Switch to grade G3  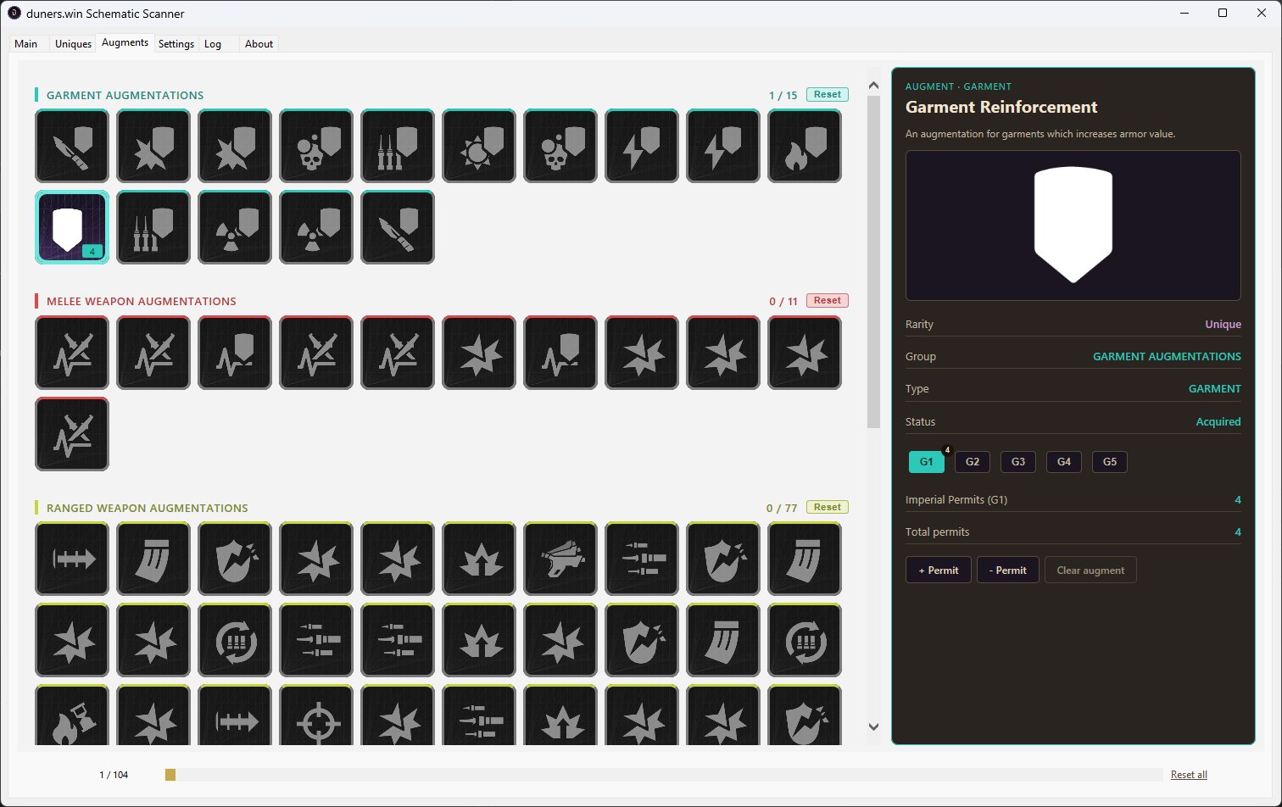point(1018,462)
